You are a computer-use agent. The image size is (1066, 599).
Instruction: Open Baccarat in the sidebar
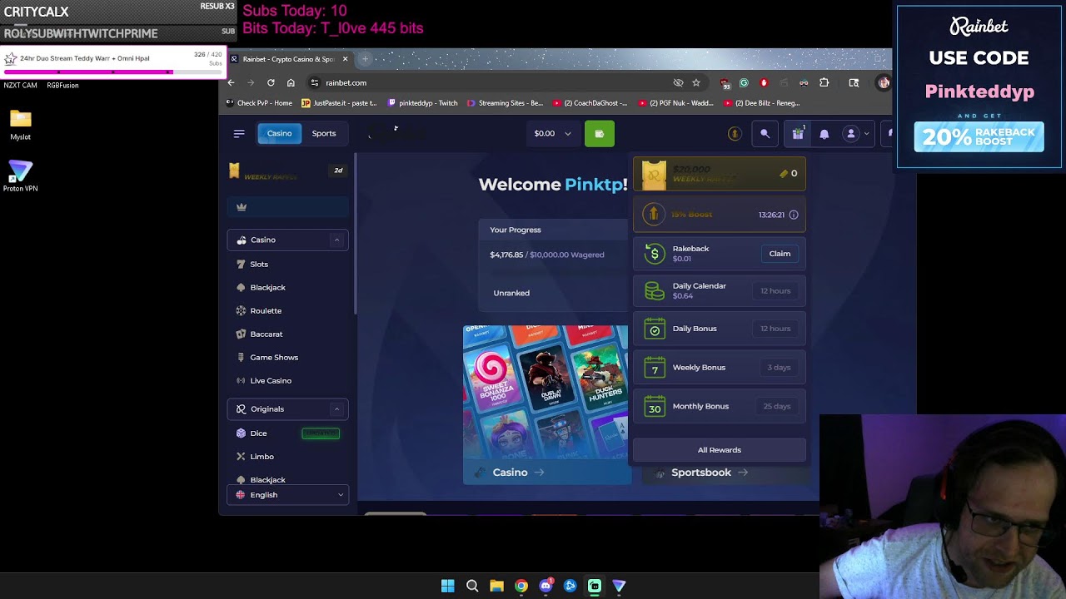(x=266, y=334)
